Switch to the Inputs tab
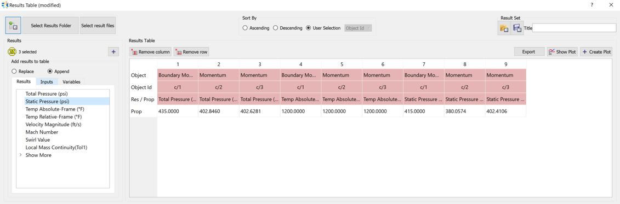This screenshot has width=620, height=204. [x=47, y=81]
